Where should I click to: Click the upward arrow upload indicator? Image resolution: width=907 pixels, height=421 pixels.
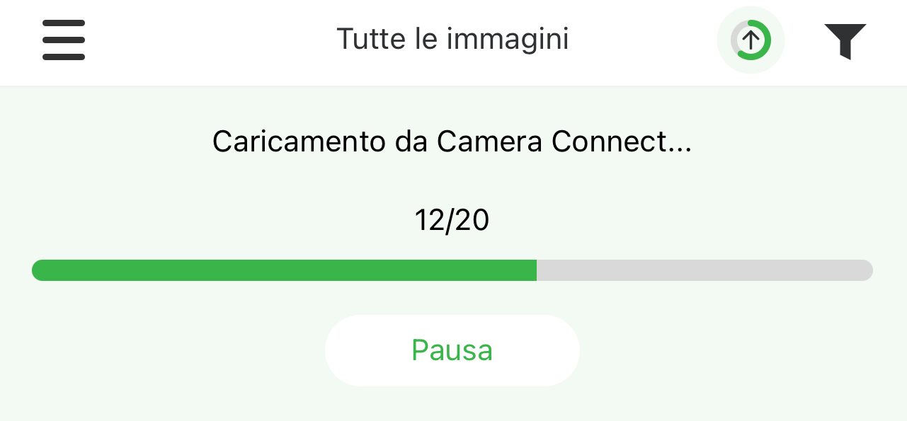pos(751,40)
